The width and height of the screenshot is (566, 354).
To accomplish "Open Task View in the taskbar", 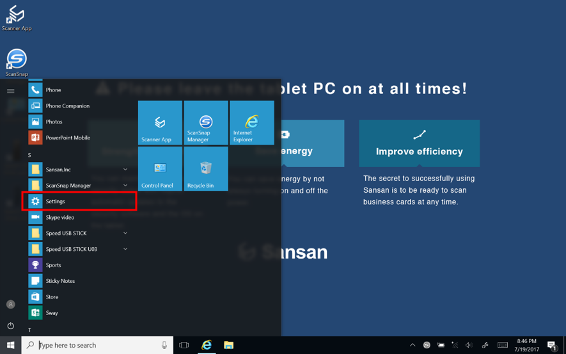I will pos(184,345).
